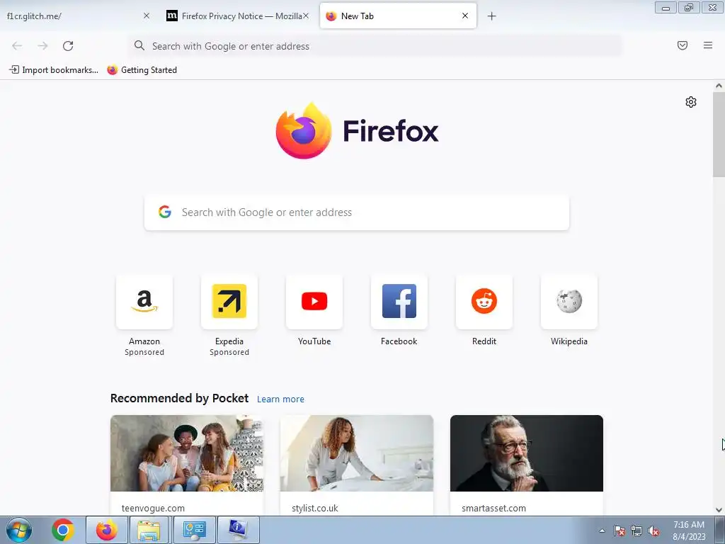Close the New Tab tab

pyautogui.click(x=465, y=16)
